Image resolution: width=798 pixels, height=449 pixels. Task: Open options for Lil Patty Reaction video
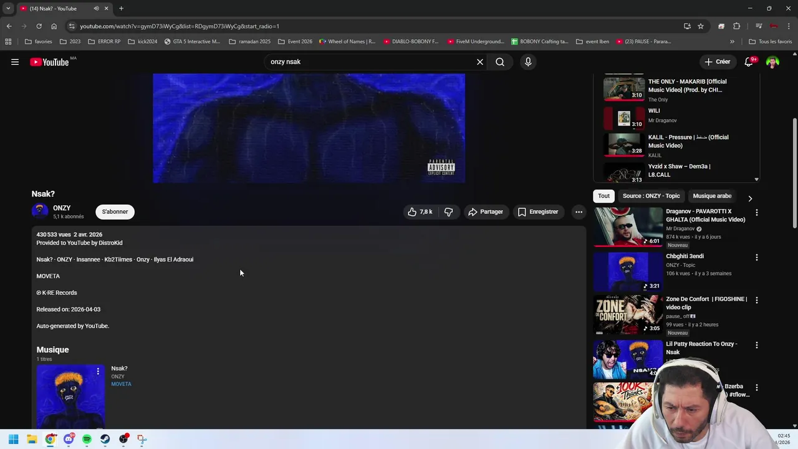coord(757,345)
